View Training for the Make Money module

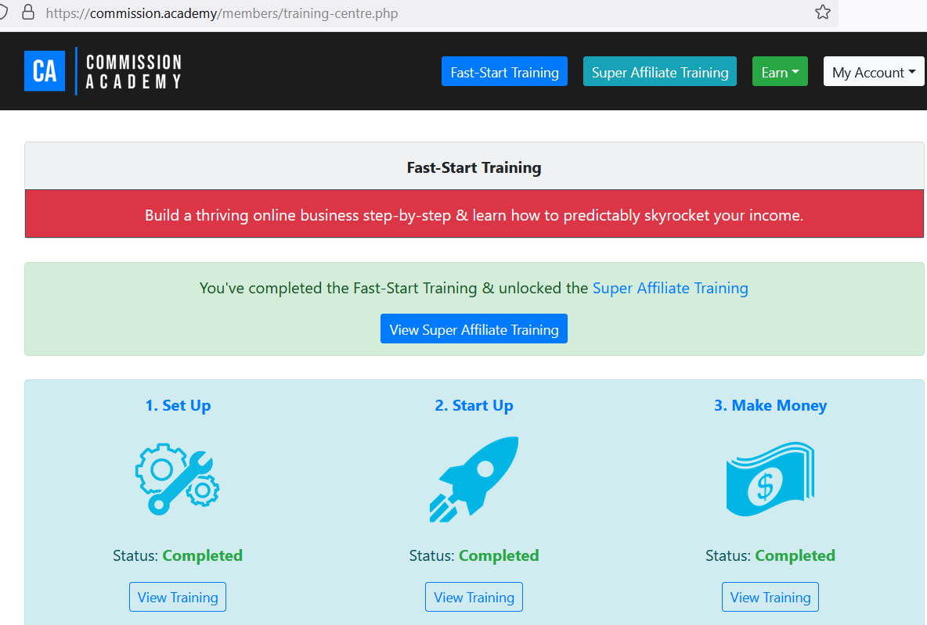tap(770, 598)
